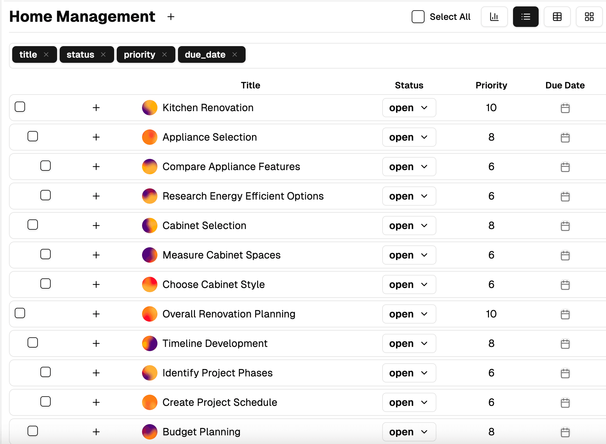The image size is (606, 444).
Task: Click the plus icon beside Home Management
Action: [x=171, y=17]
